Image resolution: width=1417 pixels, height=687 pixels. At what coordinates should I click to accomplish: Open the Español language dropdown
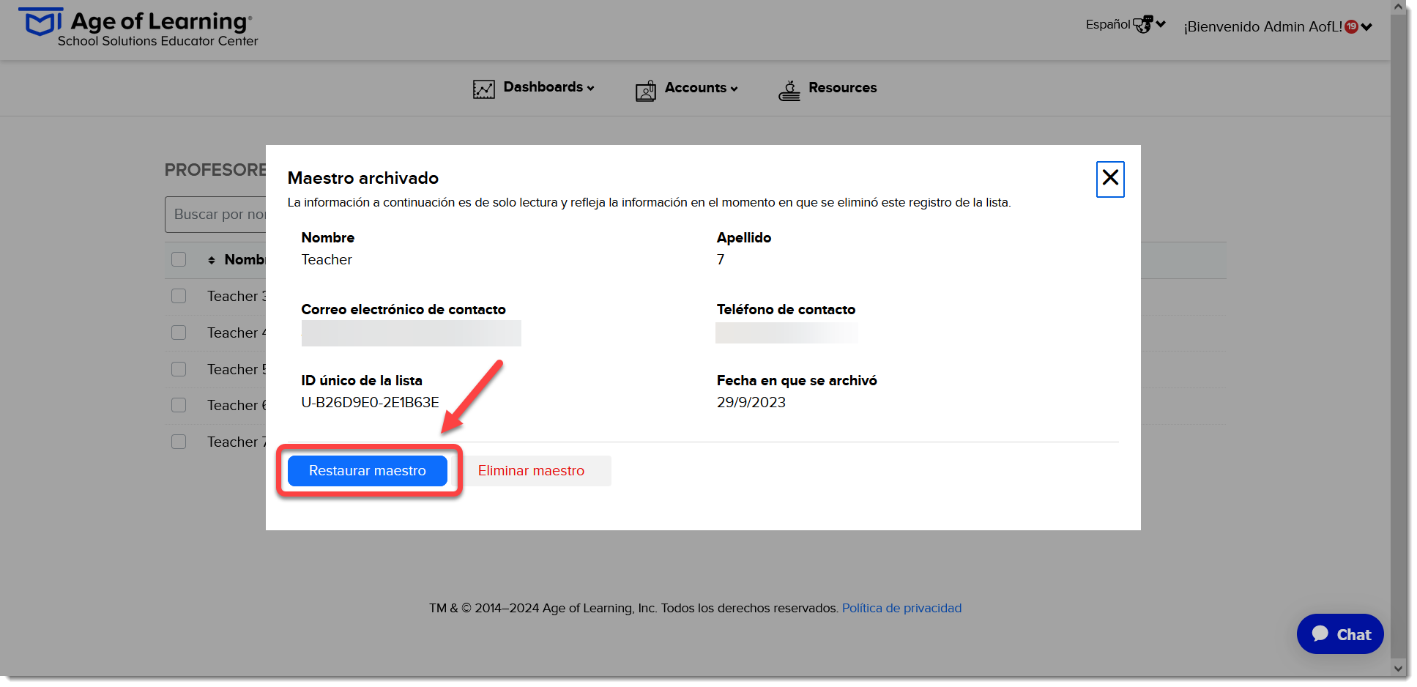[x=1126, y=25]
